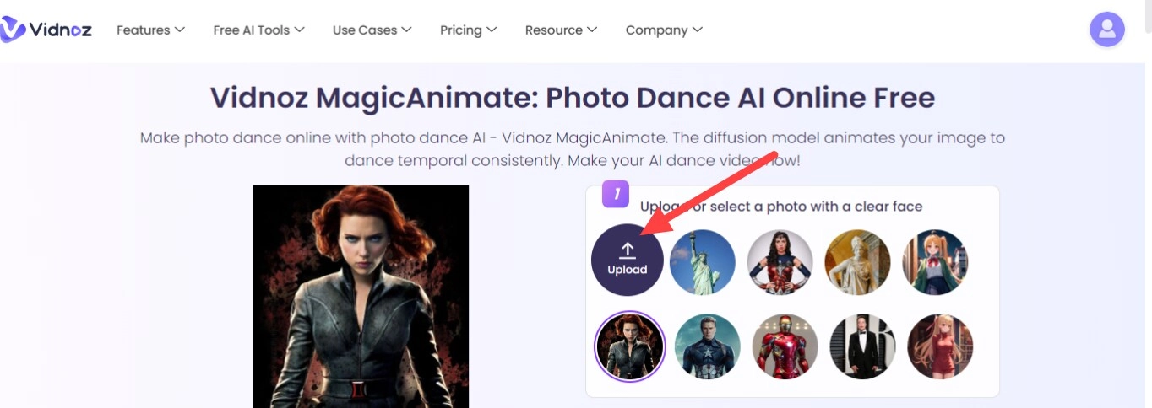Open the Free AI Tools dropdown
This screenshot has height=408, width=1152.
point(258,30)
